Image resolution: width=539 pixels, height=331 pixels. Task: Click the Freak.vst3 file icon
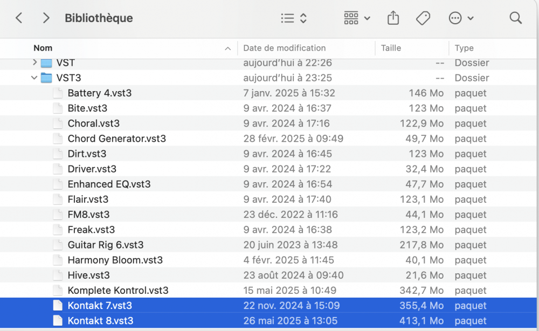(58, 229)
